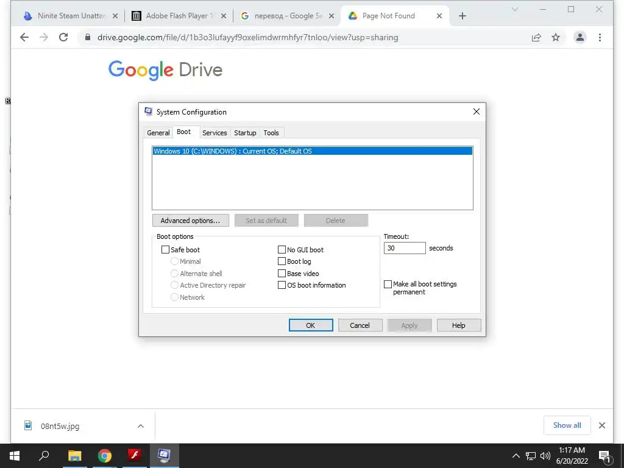The image size is (624, 468).
Task: Open Adobe Flash Player taskbar icon
Action: [135, 455]
